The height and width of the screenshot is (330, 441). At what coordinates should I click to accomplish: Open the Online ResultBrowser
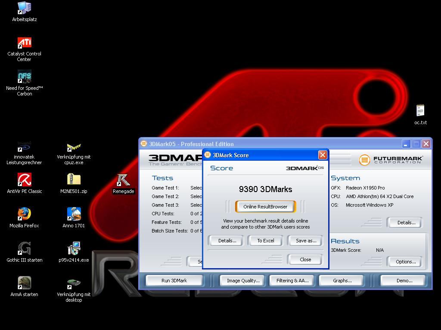pos(265,207)
